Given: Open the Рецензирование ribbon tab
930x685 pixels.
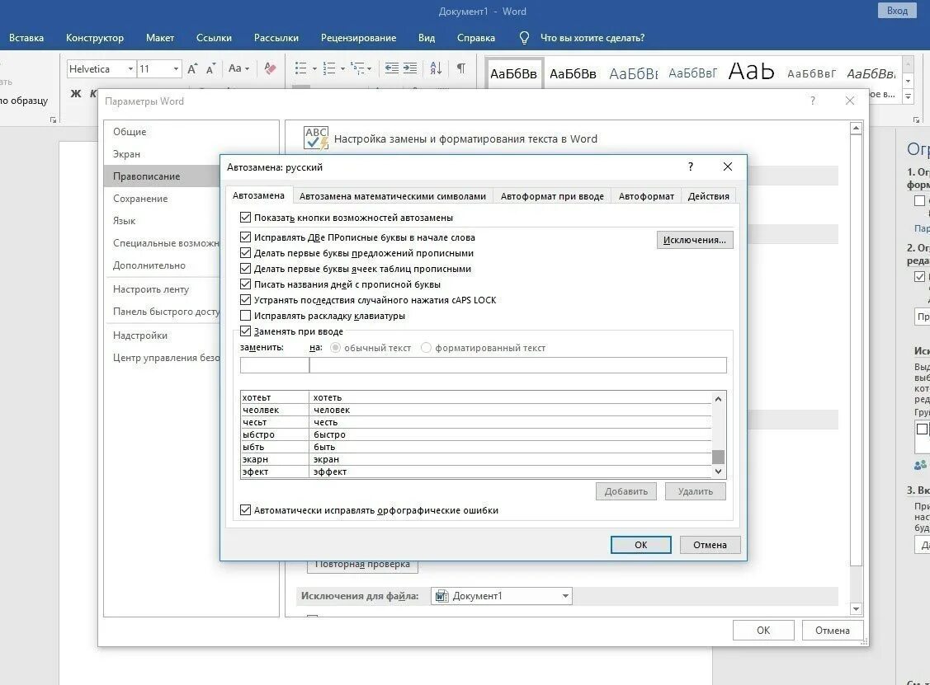Looking at the screenshot, I should 358,38.
